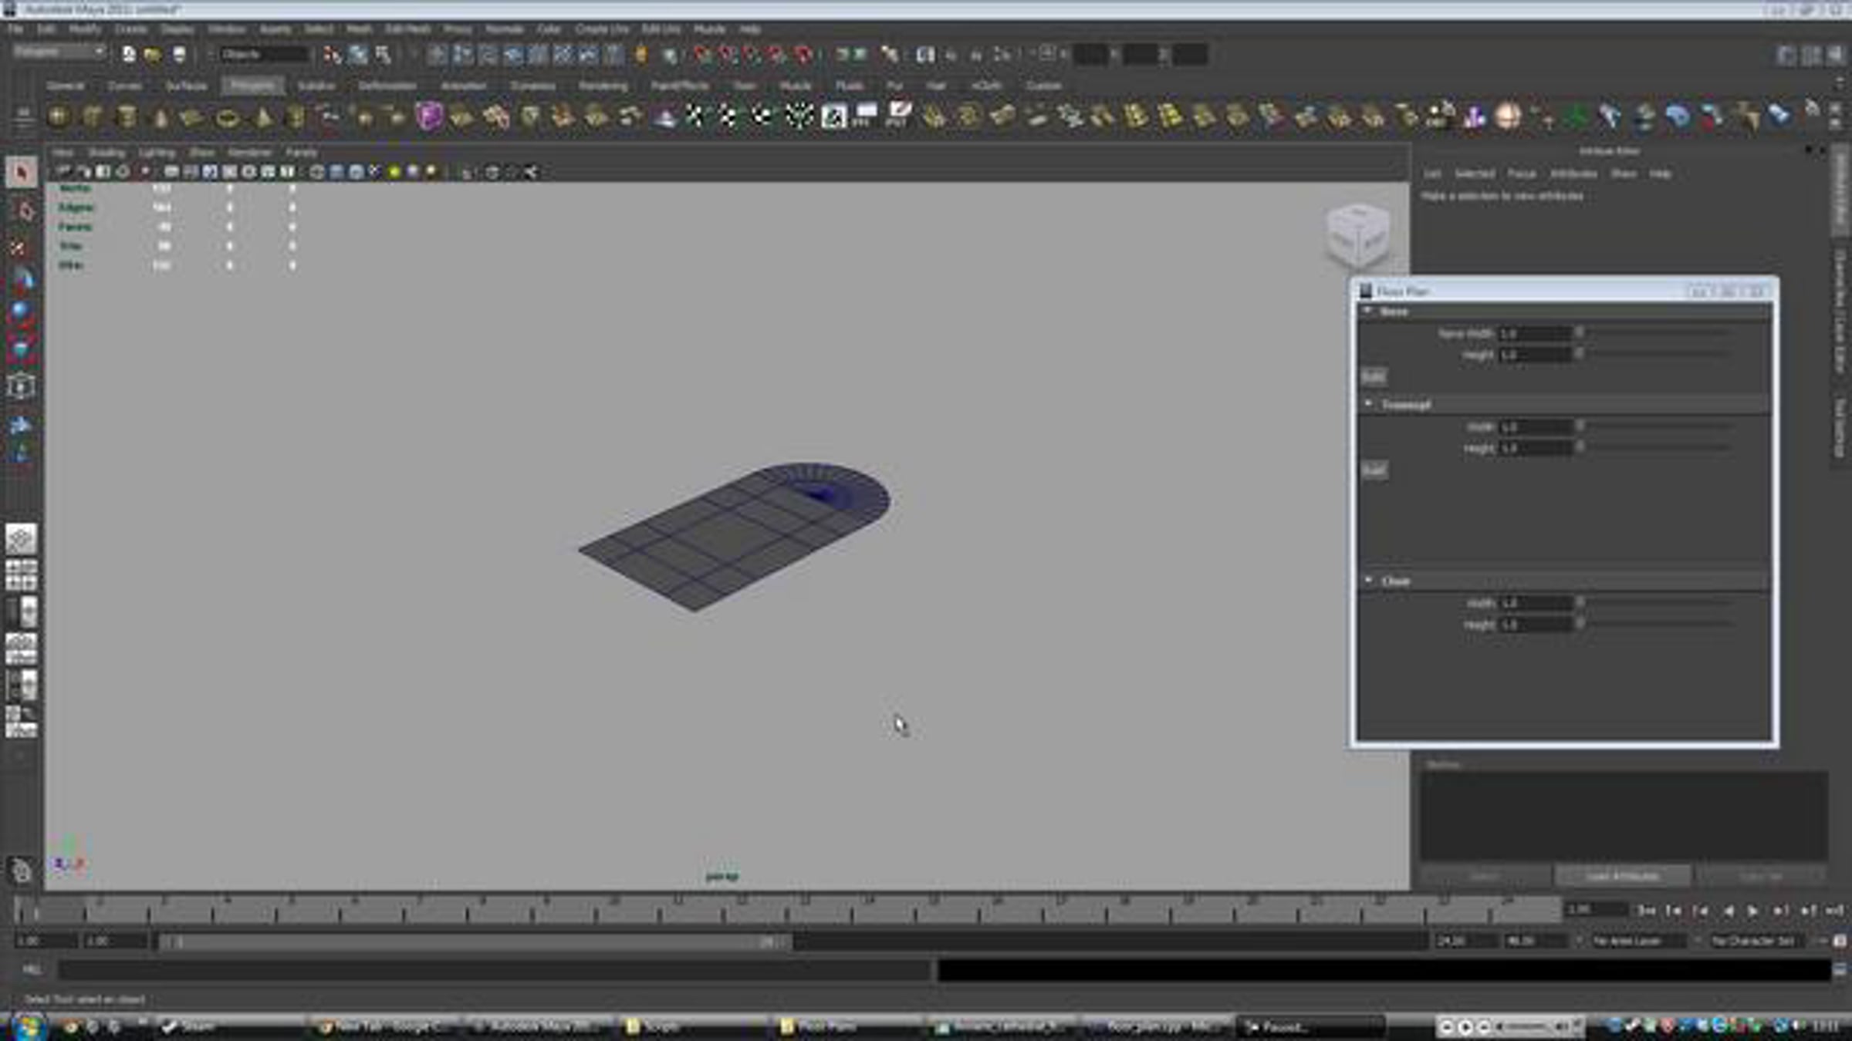The width and height of the screenshot is (1852, 1041).
Task: Collapse the top section in Floor Plan window
Action: tap(1368, 311)
